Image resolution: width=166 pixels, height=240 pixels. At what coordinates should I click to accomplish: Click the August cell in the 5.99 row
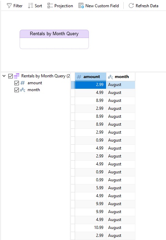121,188
